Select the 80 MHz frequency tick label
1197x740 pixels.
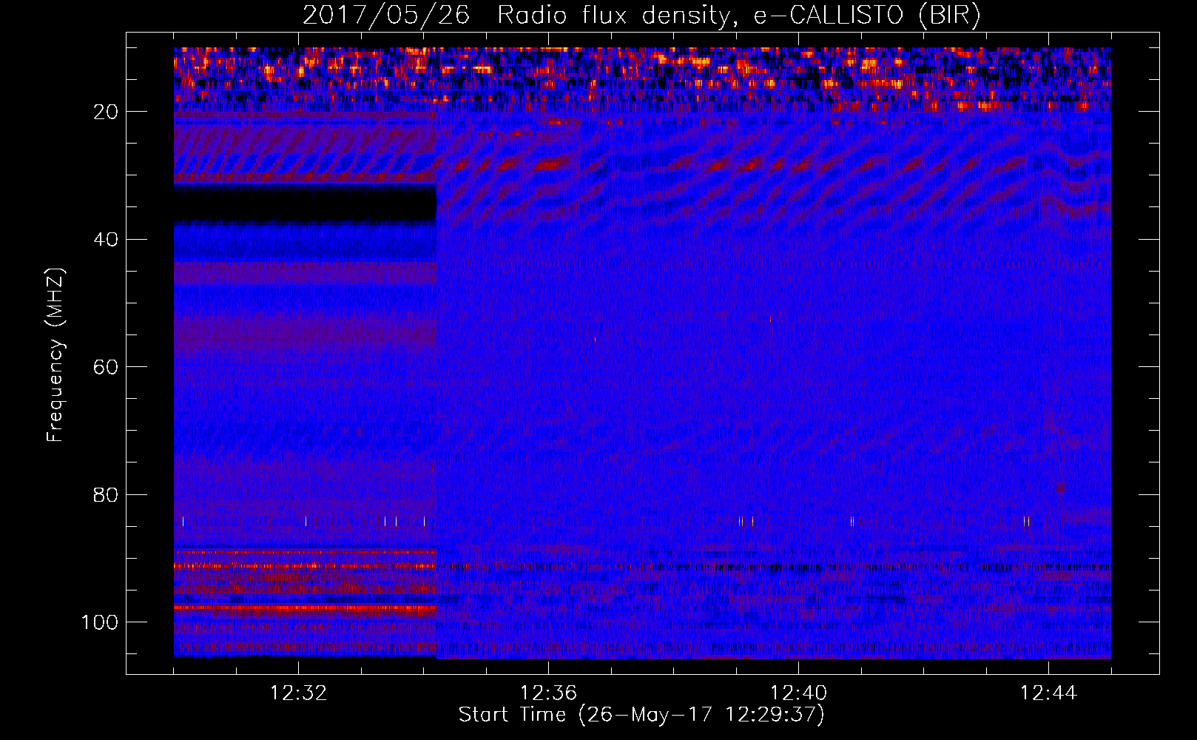pos(107,494)
